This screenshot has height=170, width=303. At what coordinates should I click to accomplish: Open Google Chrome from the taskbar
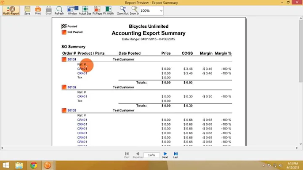point(34,165)
